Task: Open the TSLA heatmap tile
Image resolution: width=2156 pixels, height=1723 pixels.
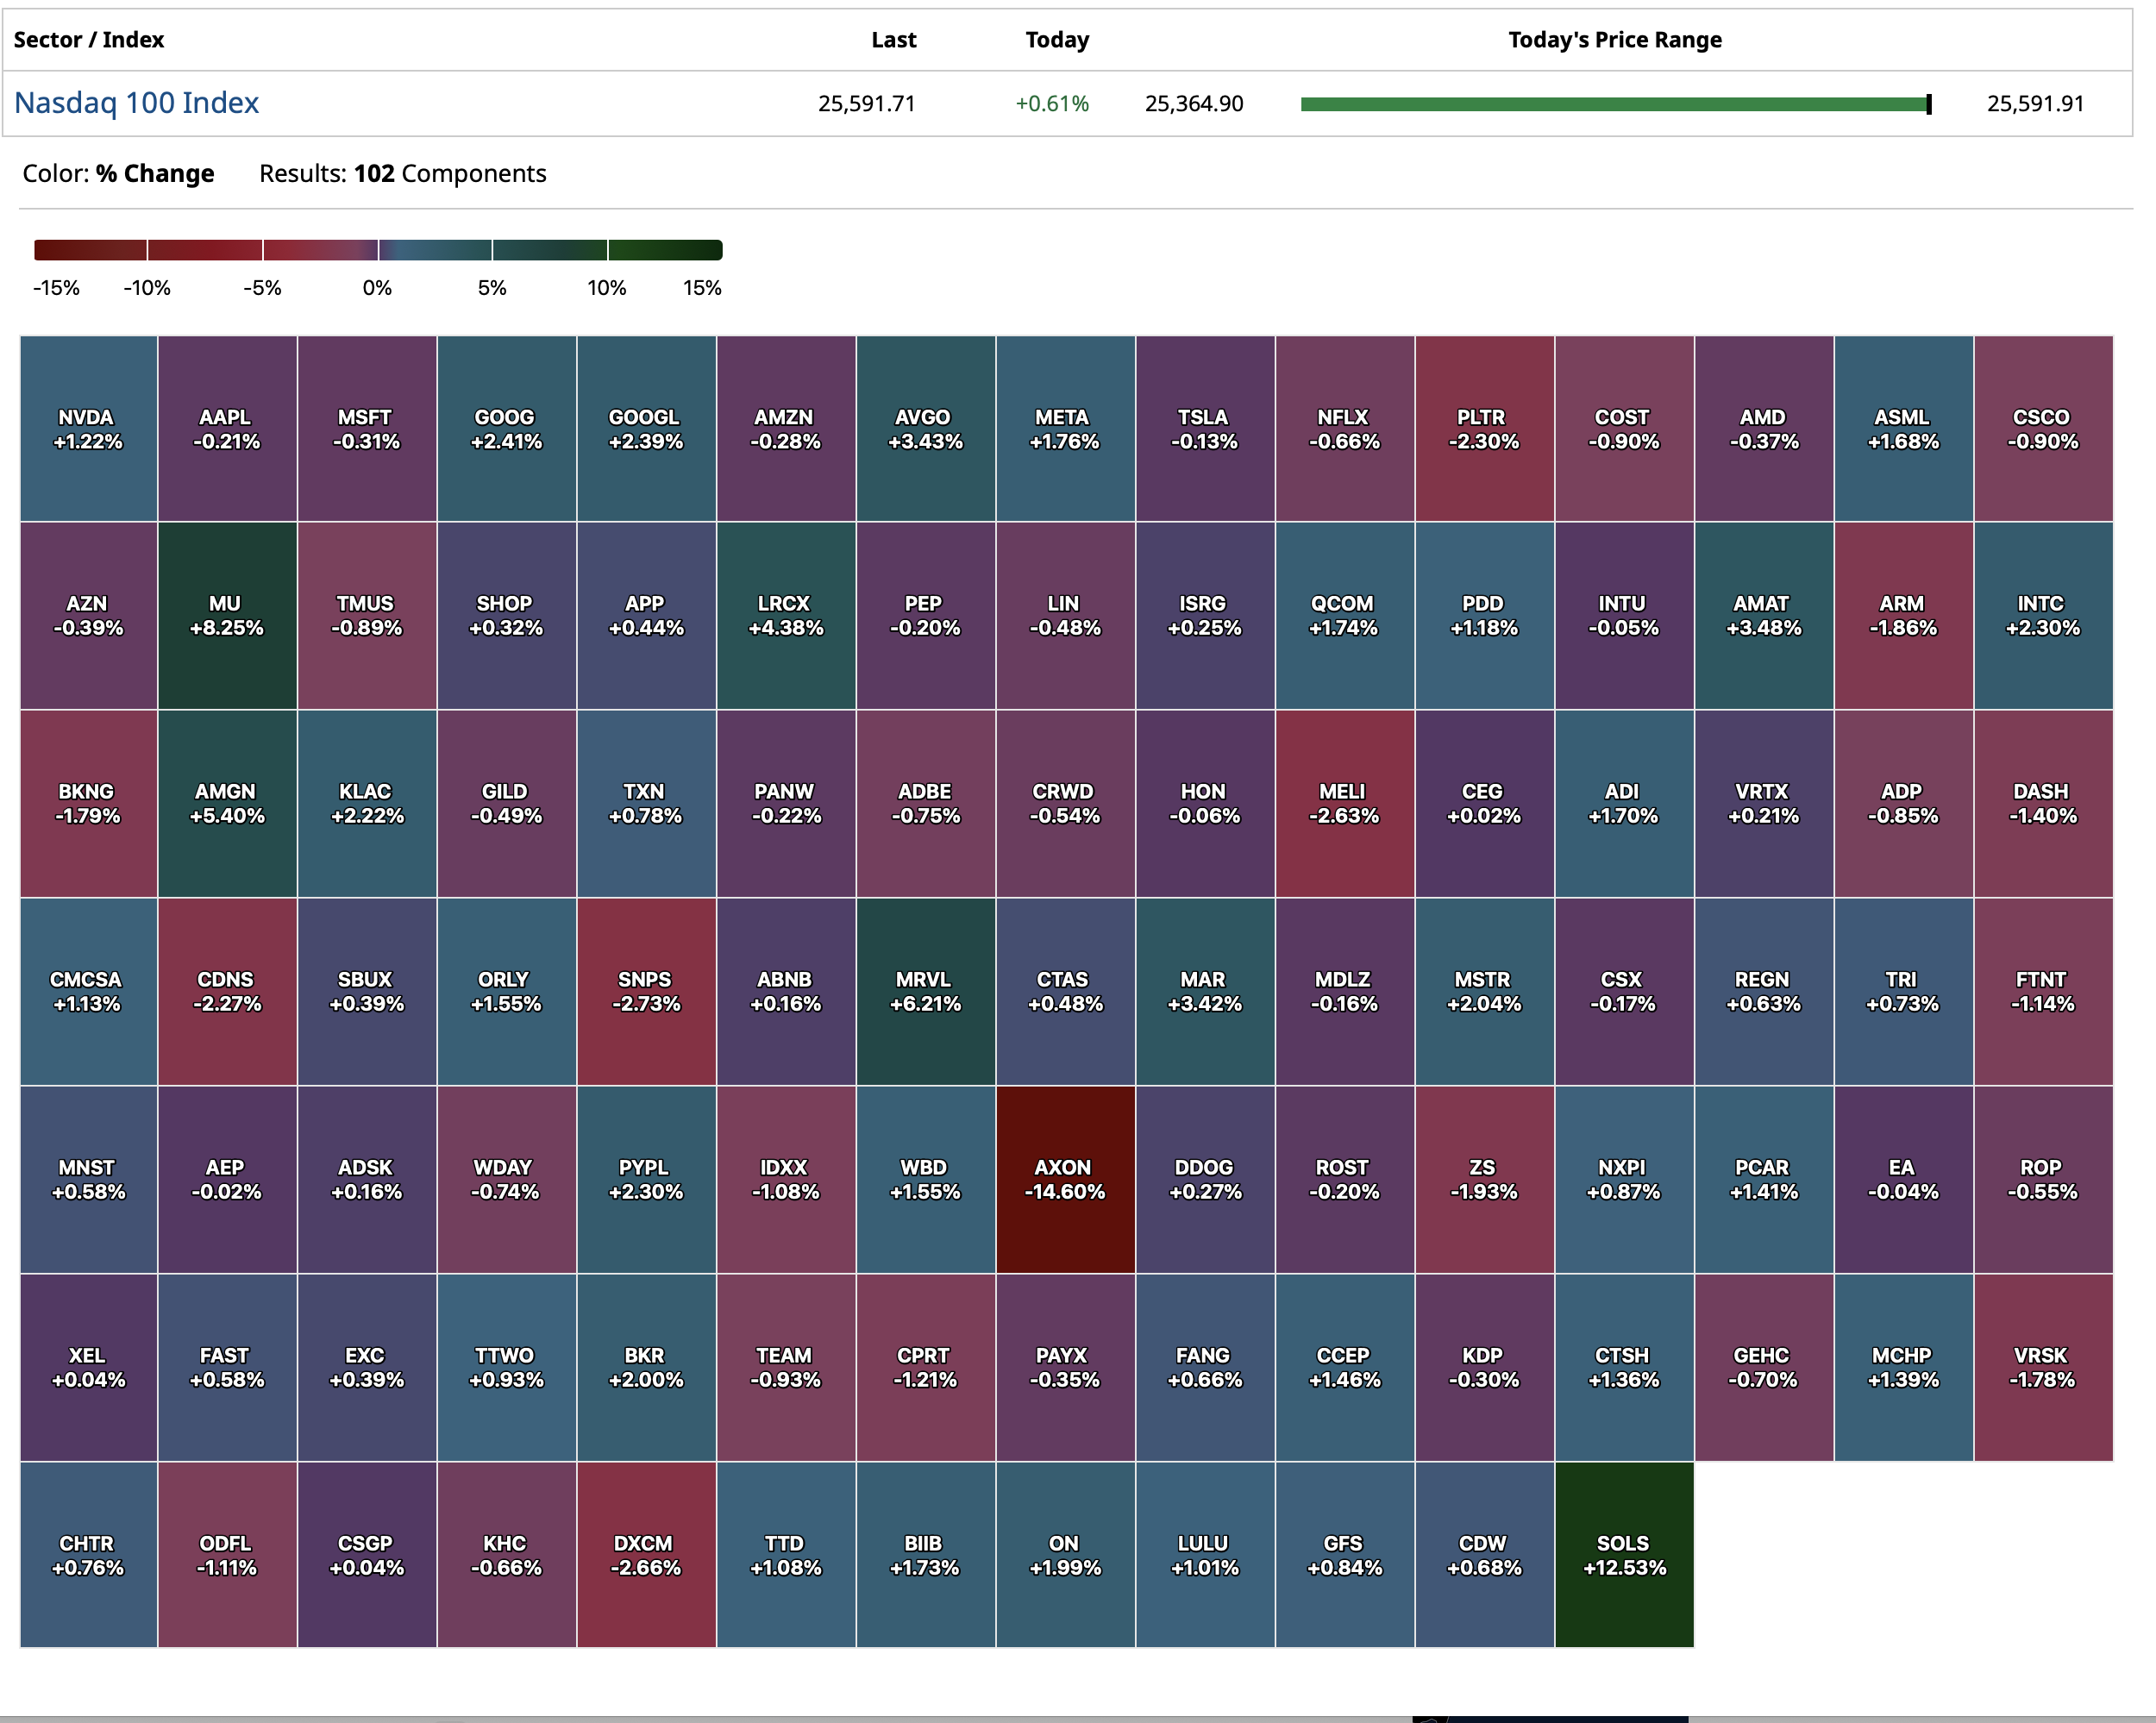Action: tap(1204, 429)
